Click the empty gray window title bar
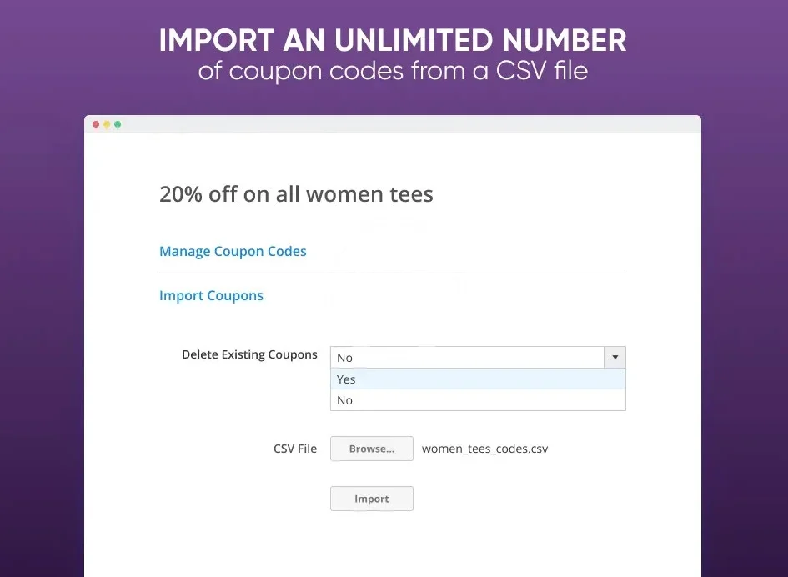 tap(417, 124)
